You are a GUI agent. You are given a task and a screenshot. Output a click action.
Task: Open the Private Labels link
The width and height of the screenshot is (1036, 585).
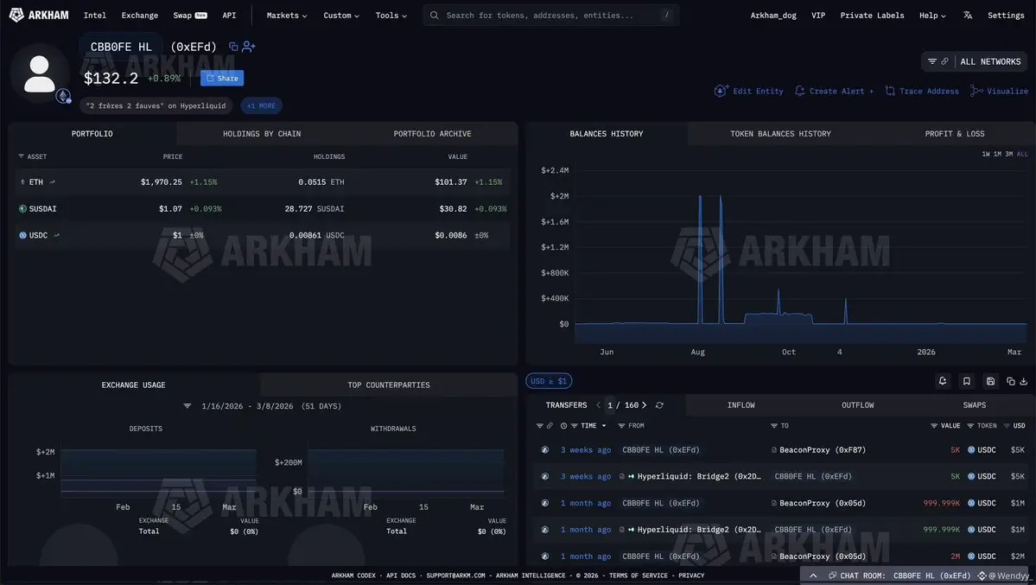pyautogui.click(x=872, y=16)
